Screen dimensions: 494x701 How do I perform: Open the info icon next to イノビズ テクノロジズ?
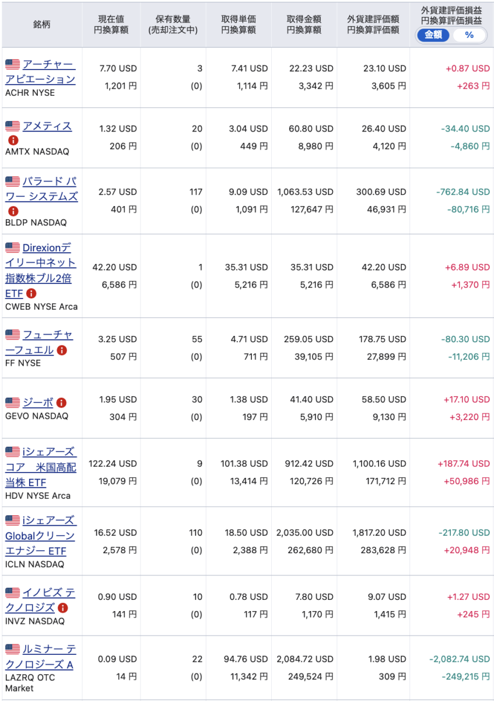[63, 608]
